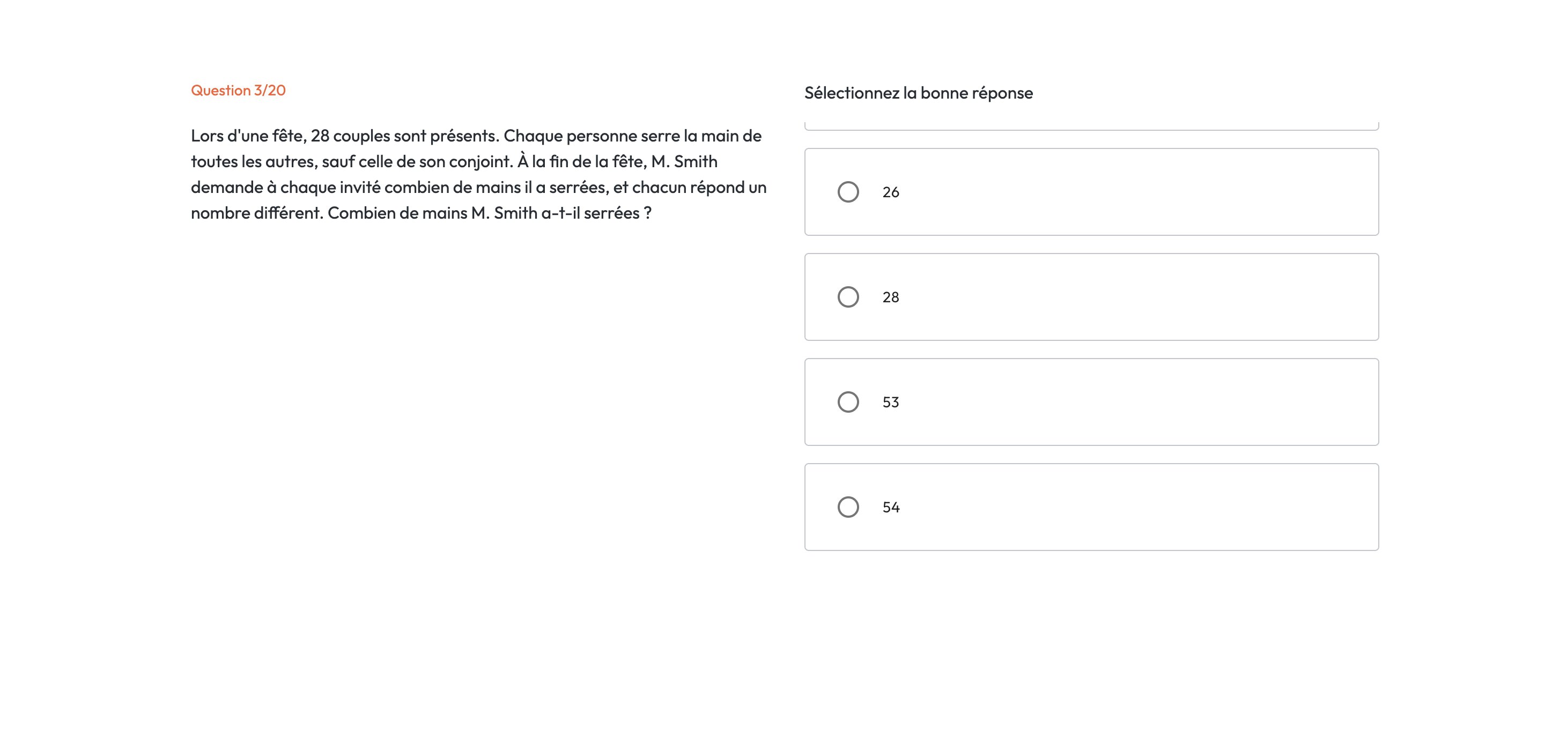This screenshot has height=730, width=1552.
Task: Click the question mark ending the question
Action: 647,213
